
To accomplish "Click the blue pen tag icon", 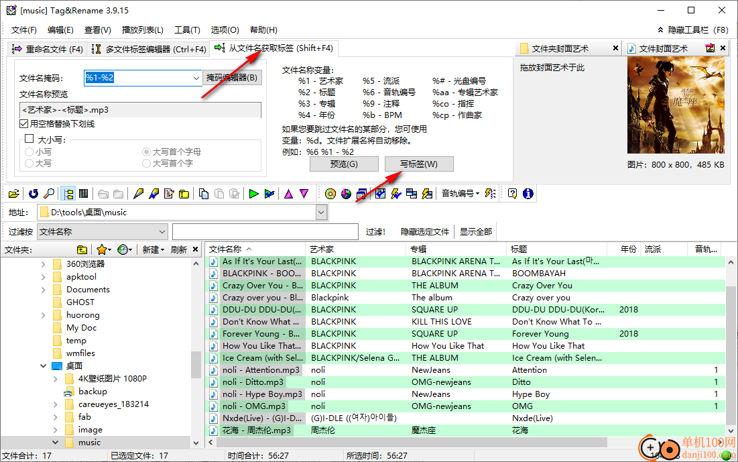I will pos(153,194).
